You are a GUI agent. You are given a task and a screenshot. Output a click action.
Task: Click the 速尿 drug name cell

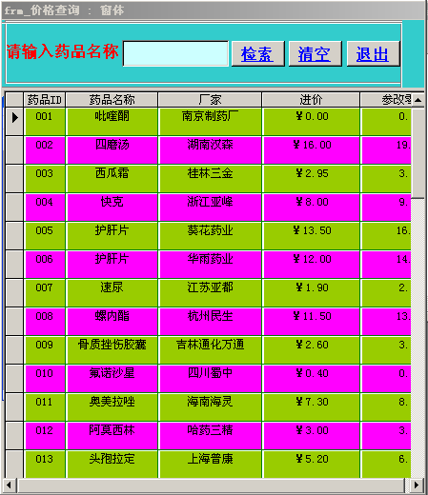[112, 293]
